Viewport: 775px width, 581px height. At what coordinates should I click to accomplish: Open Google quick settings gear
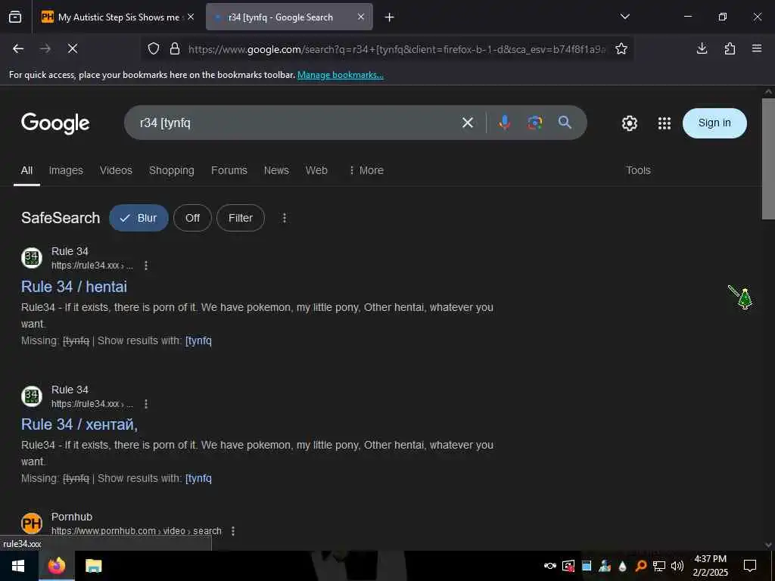pos(629,123)
